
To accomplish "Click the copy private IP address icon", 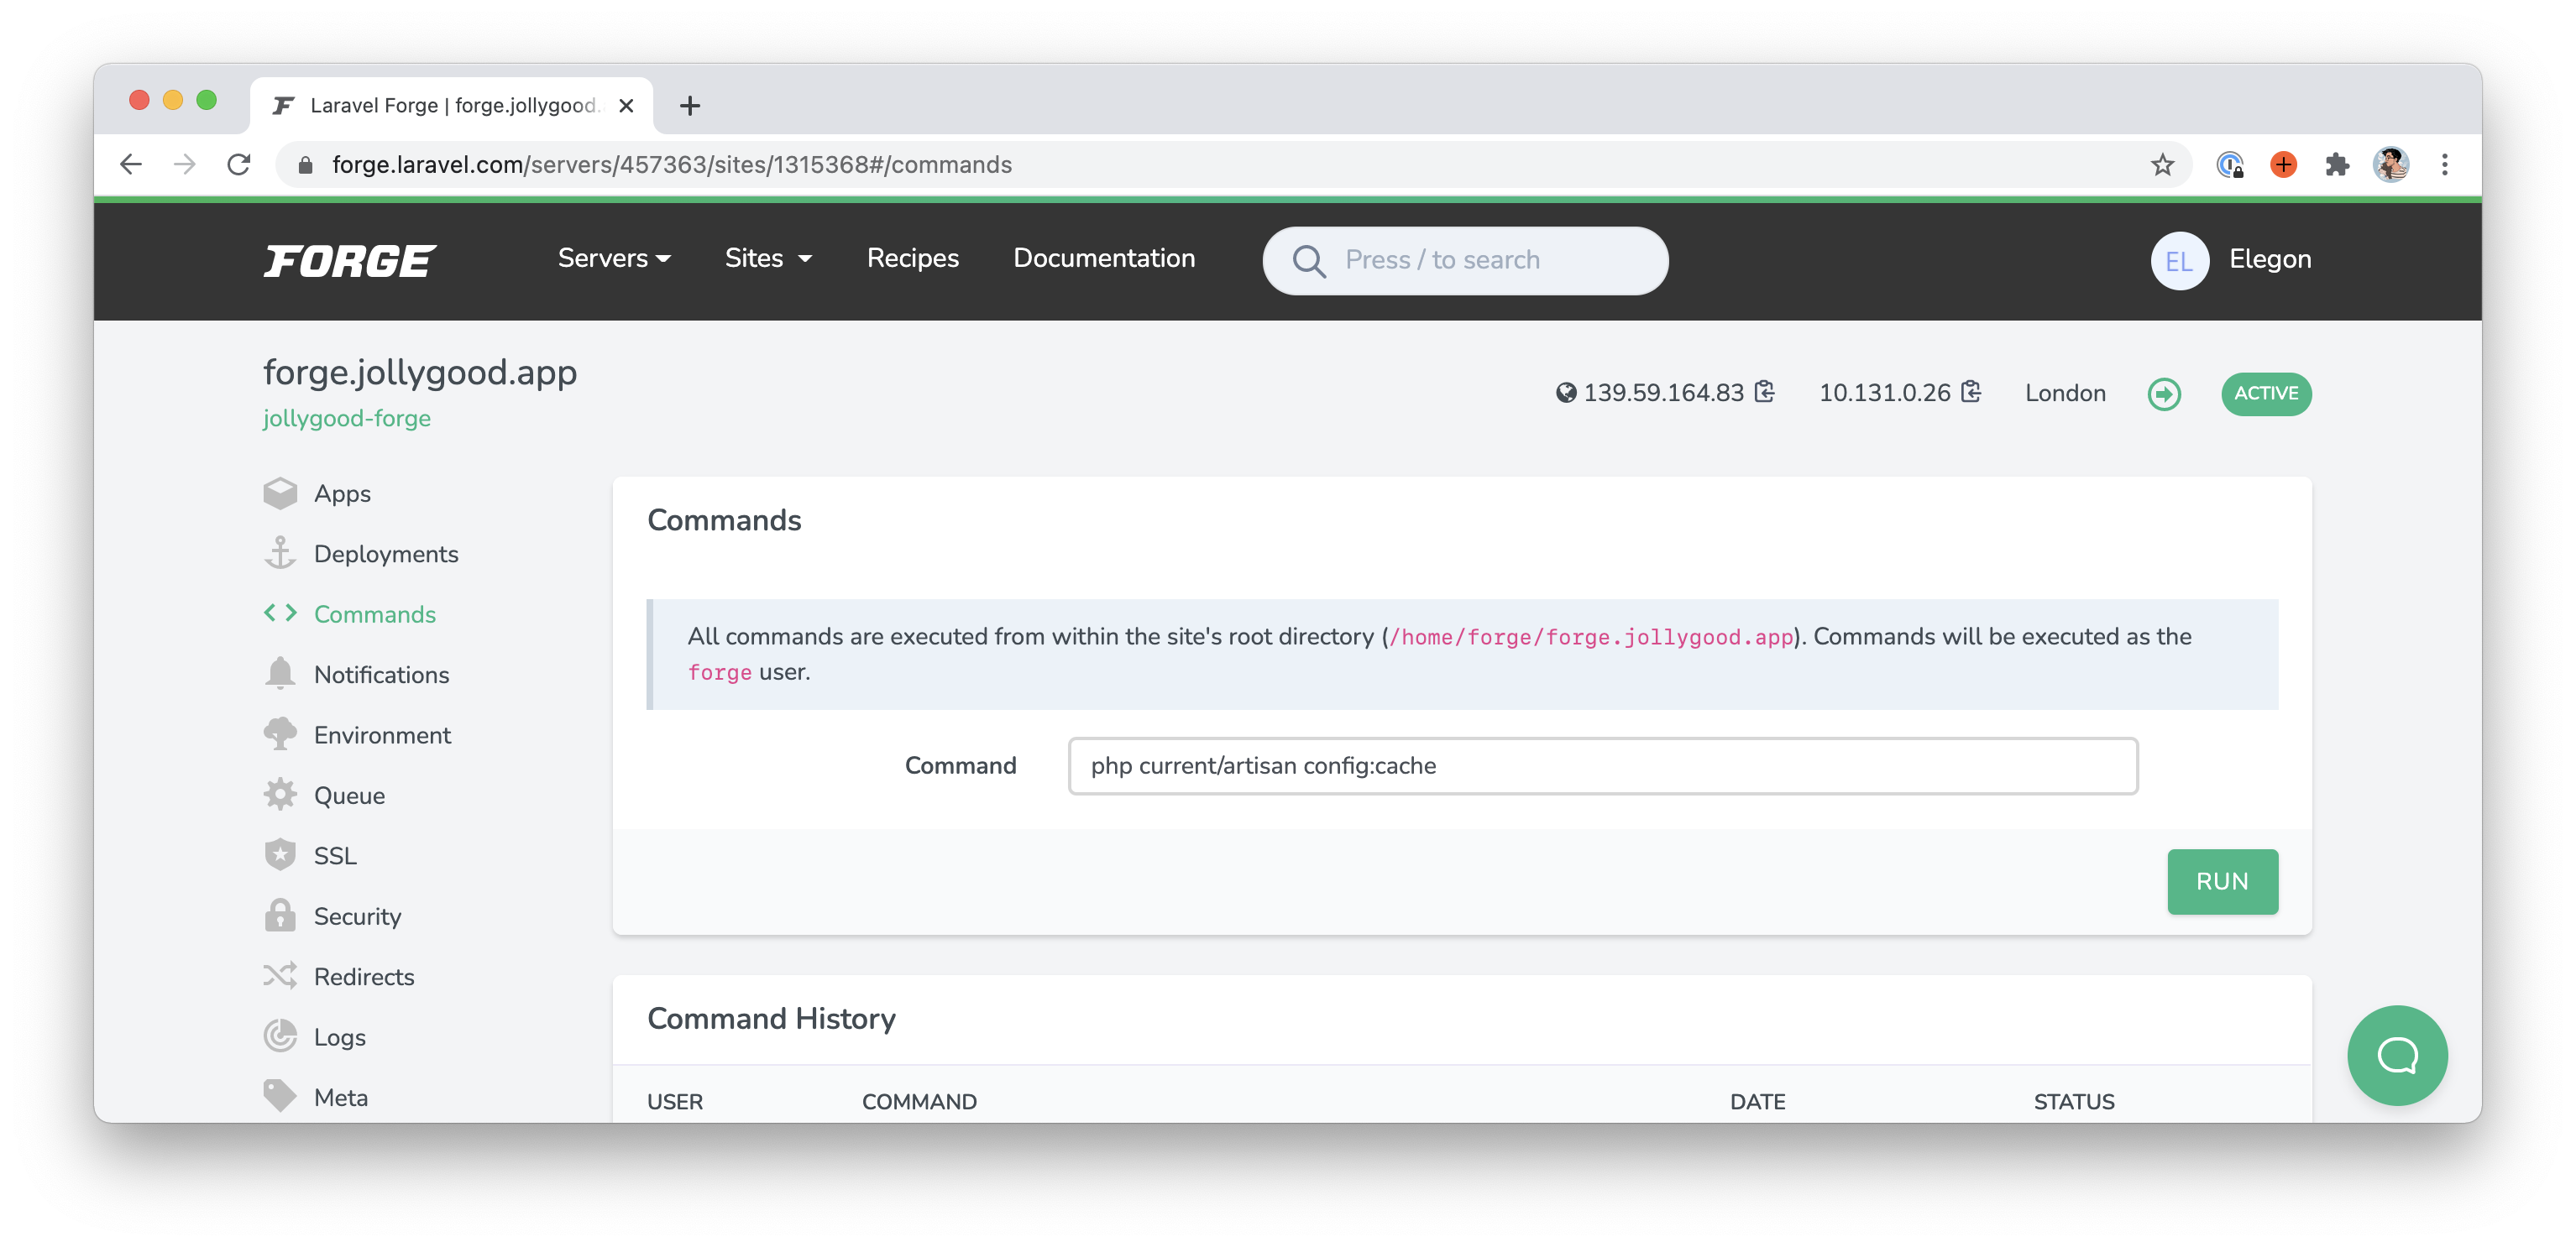I will pos(1971,393).
